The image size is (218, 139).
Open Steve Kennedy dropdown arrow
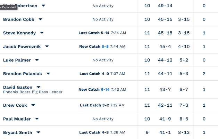(42, 33)
